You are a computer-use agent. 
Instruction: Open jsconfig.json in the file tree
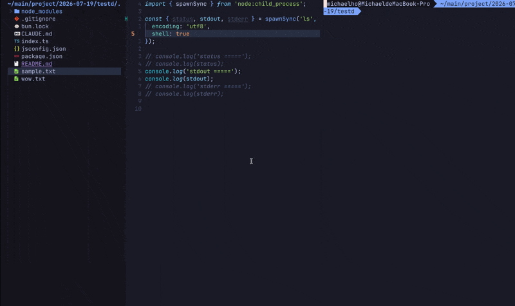coord(43,49)
